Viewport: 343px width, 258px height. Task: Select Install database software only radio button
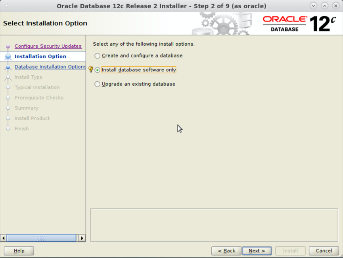tap(97, 70)
